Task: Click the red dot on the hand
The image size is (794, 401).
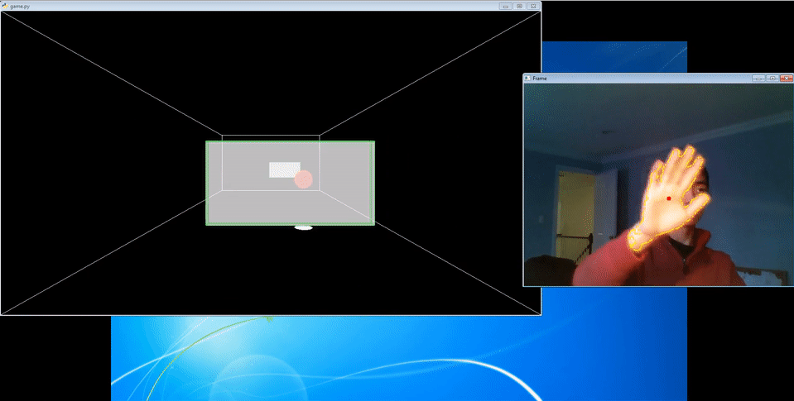Action: (x=669, y=198)
